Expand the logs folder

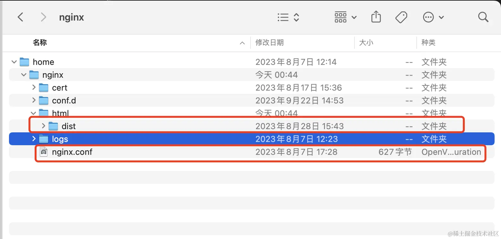pos(33,139)
